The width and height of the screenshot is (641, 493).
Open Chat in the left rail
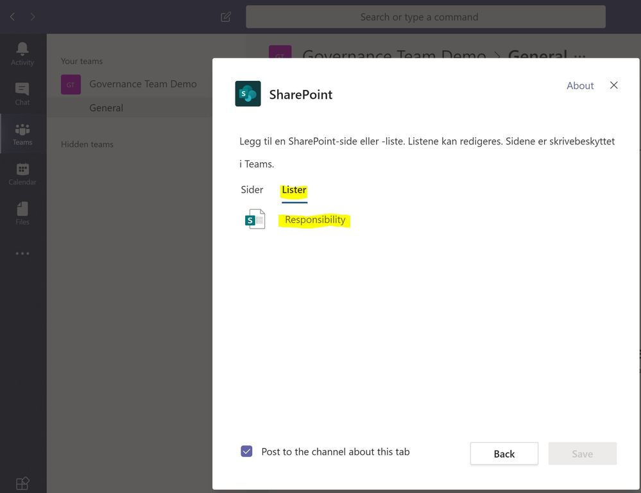[x=22, y=94]
